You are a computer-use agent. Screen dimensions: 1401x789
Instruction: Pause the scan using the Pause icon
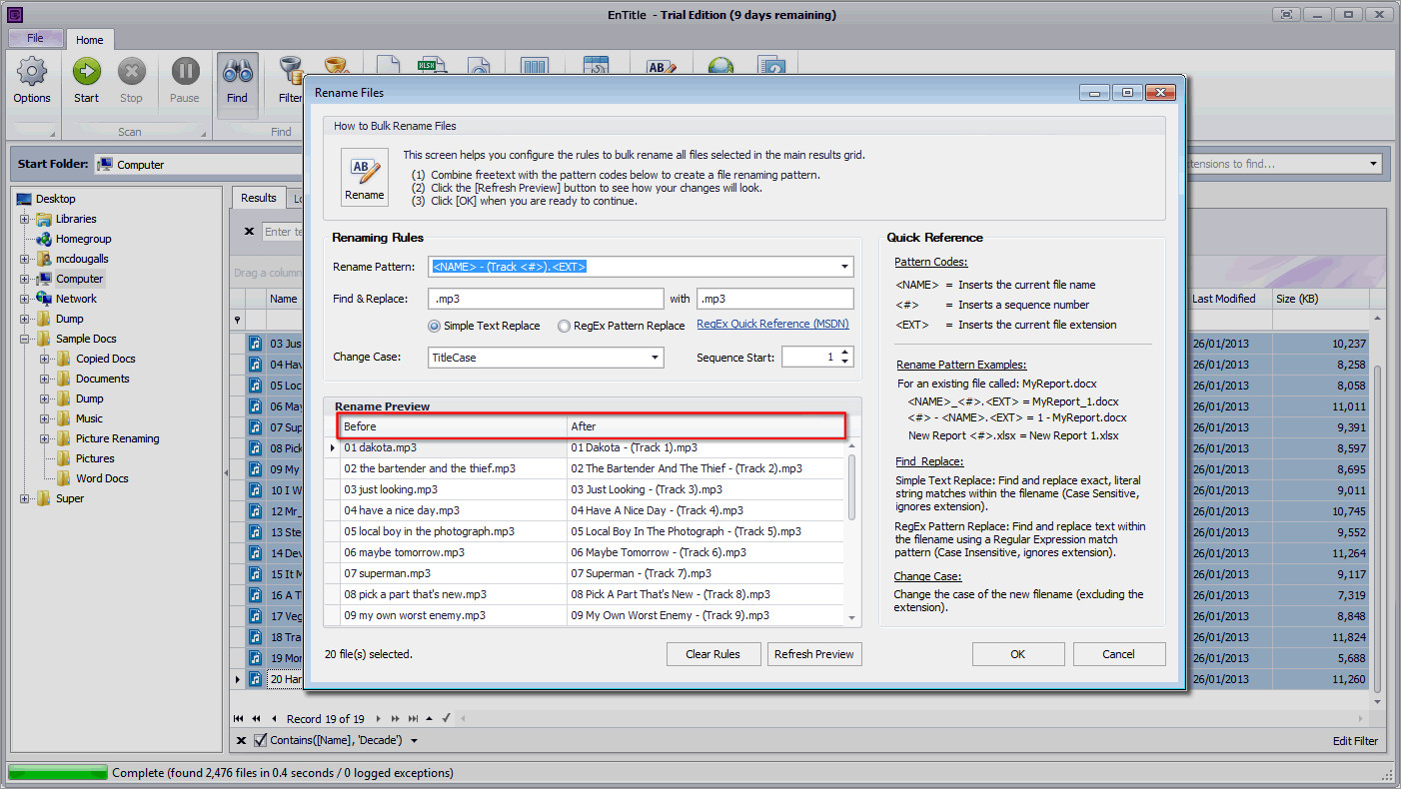pyautogui.click(x=185, y=81)
